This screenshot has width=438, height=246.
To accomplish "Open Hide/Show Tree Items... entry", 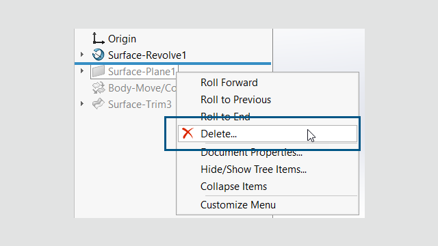I will click(x=254, y=169).
